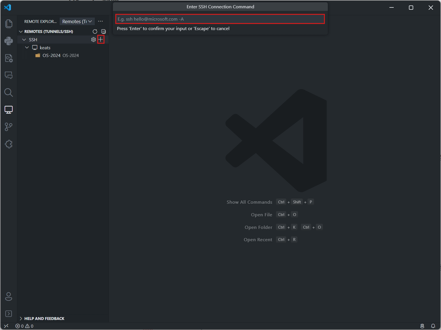Minimize the VS Code window
The image size is (441, 330).
[391, 7]
